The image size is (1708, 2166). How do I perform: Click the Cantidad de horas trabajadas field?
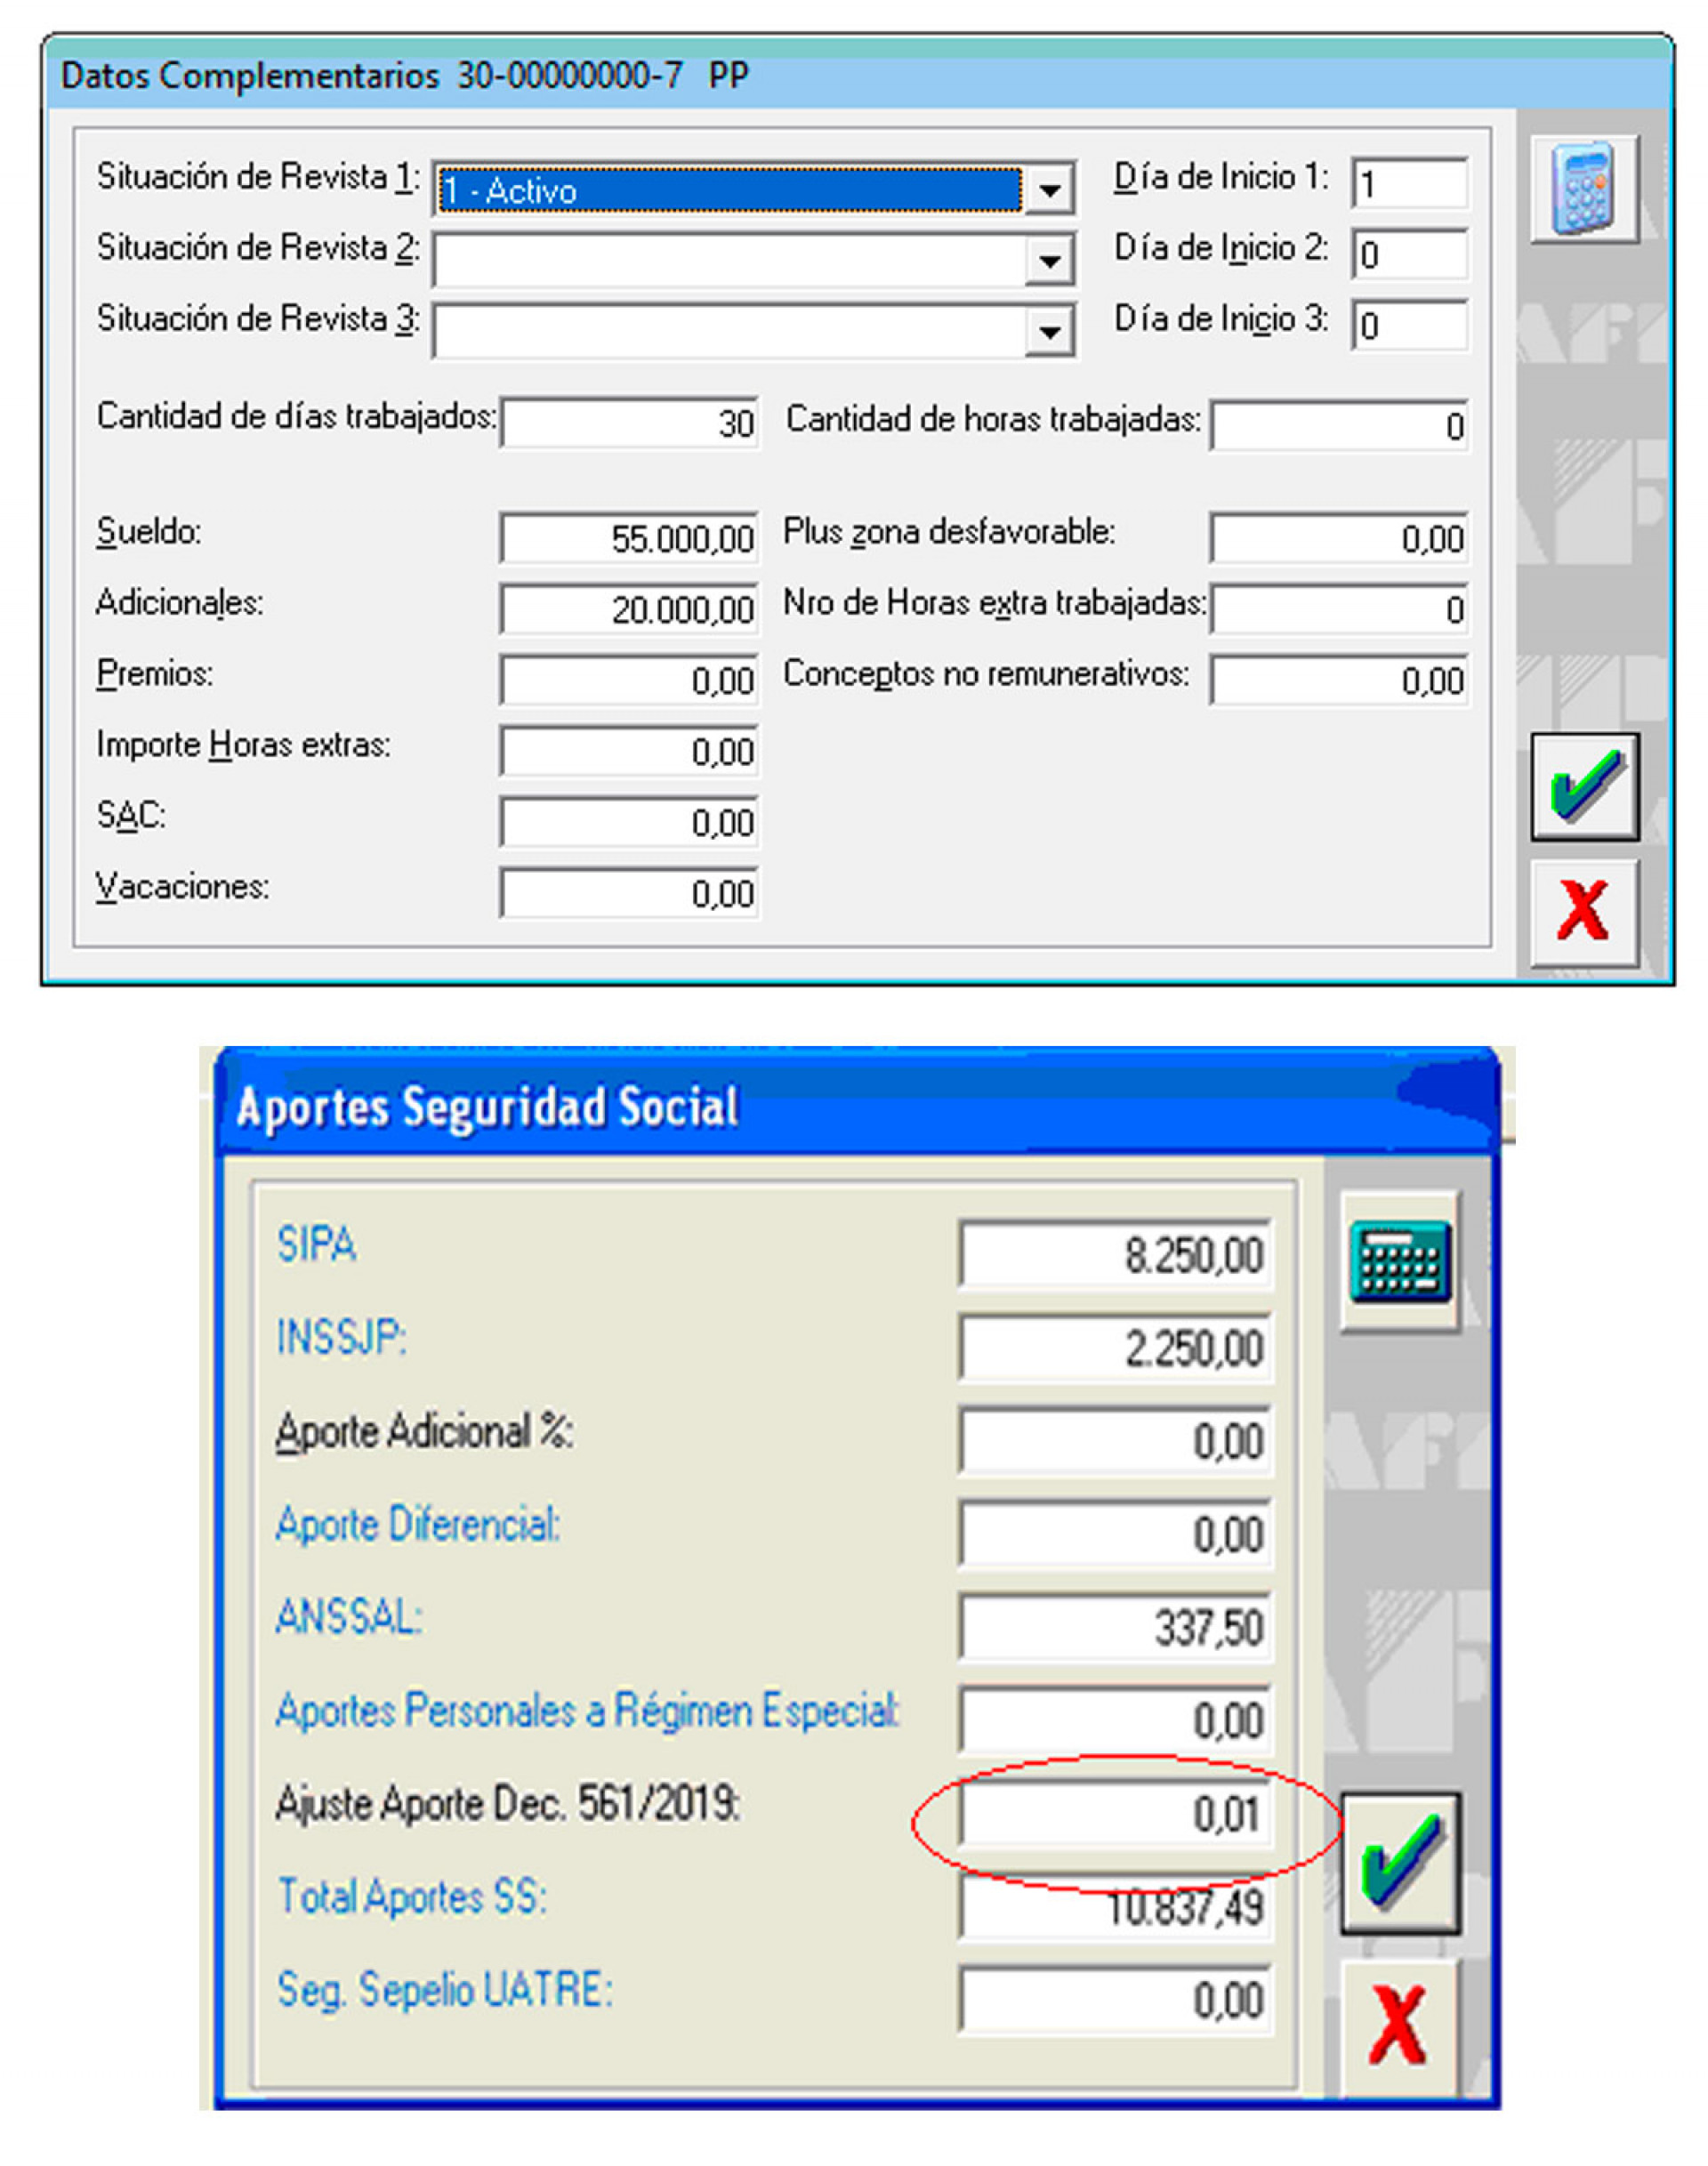coord(1339,426)
